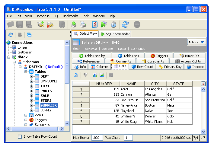Open the Row Count tab
214x147 pixels.
tap(142, 67)
